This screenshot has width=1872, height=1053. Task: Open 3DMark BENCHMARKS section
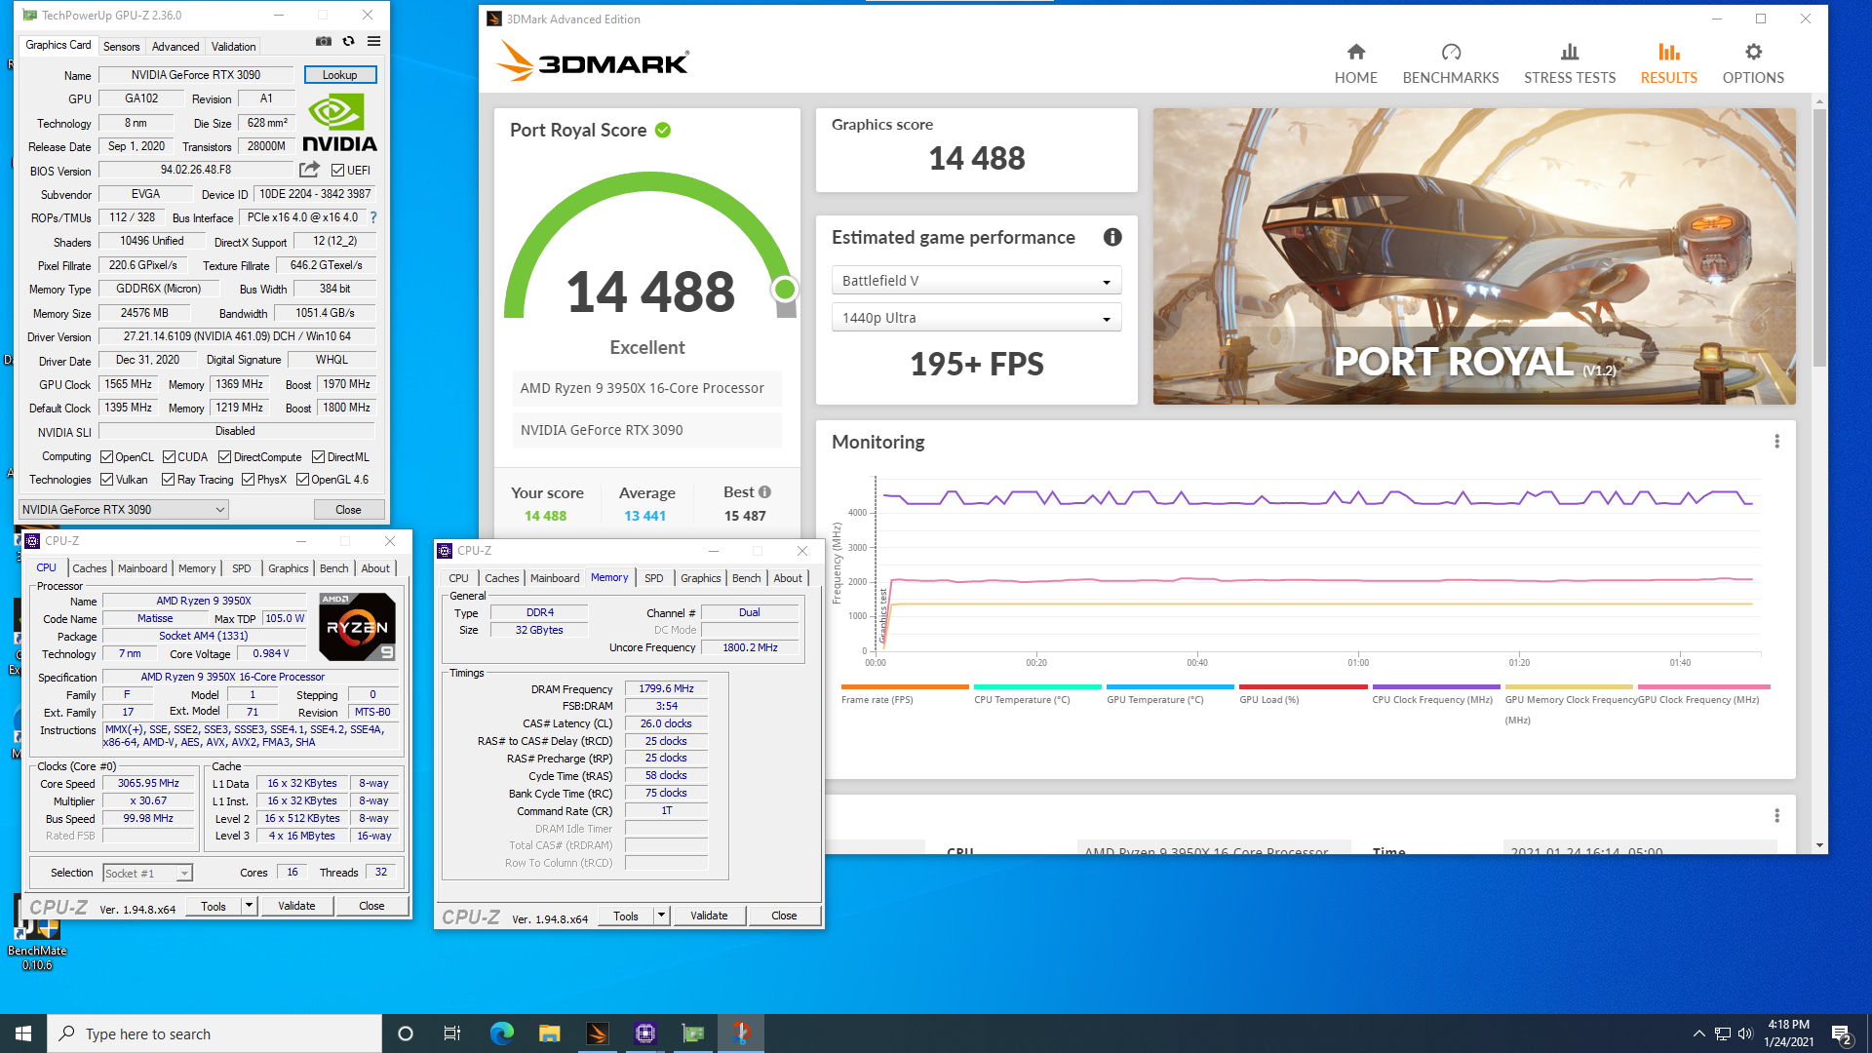1450,63
